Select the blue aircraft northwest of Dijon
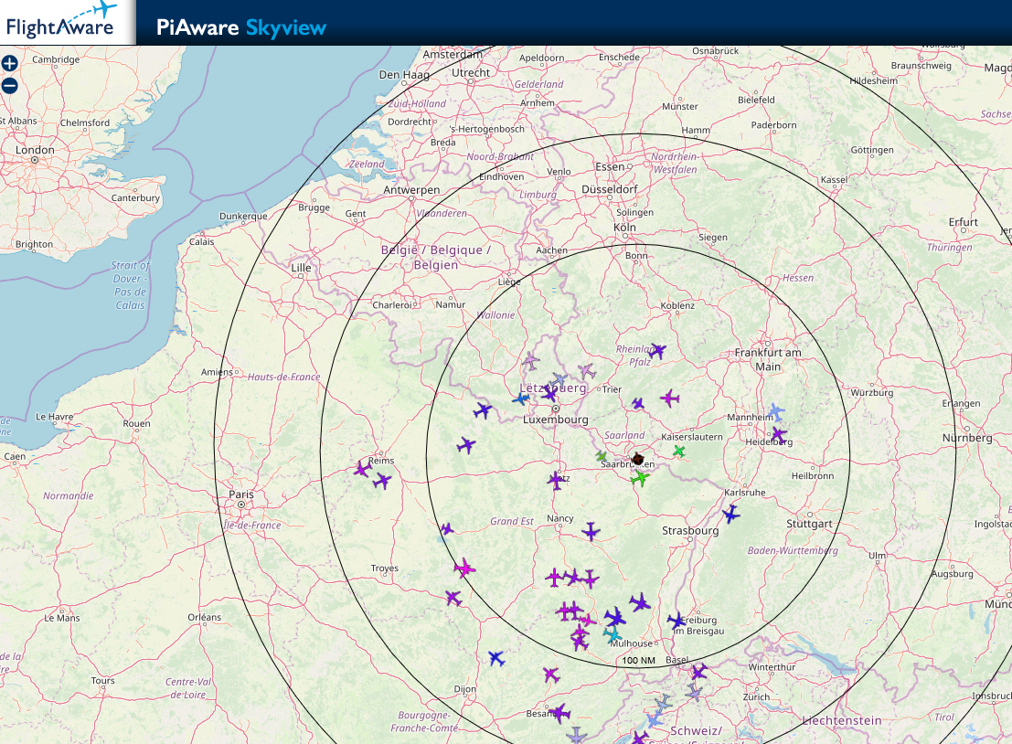Viewport: 1012px width, 744px height. point(495,658)
